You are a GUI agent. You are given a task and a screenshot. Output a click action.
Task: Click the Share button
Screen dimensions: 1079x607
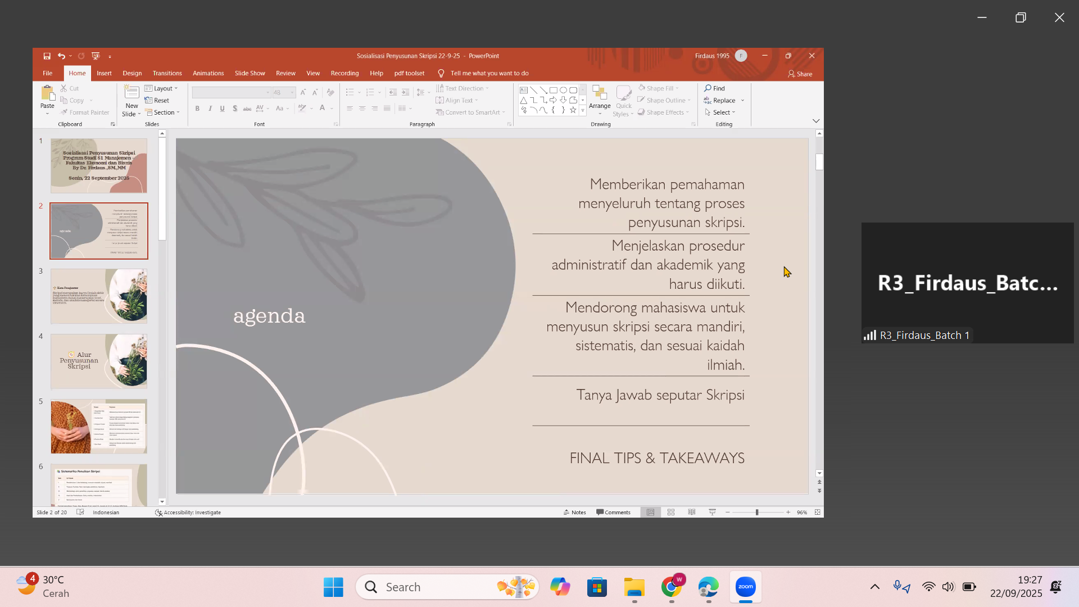point(800,74)
